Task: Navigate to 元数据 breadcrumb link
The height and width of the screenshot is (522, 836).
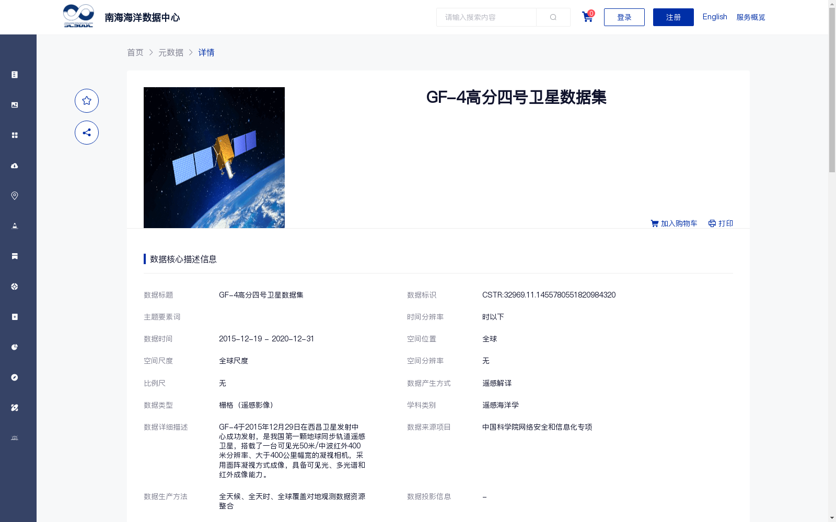Action: tap(171, 52)
